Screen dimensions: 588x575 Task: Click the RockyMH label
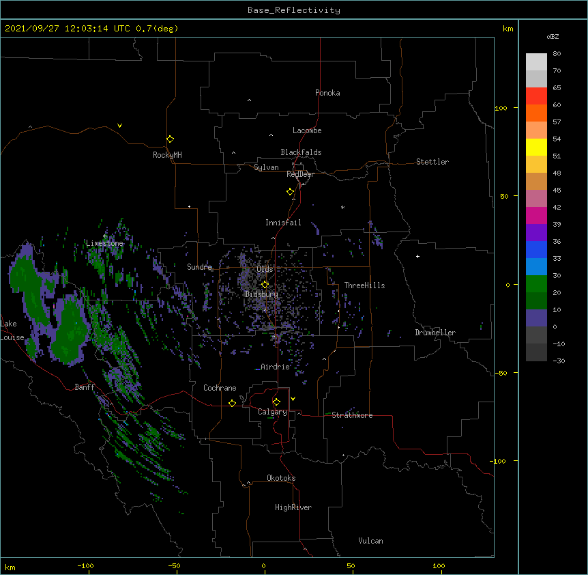tap(167, 155)
